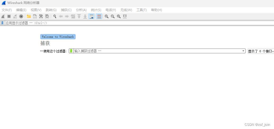Reset text to normal size

pyautogui.click(x=119, y=16)
